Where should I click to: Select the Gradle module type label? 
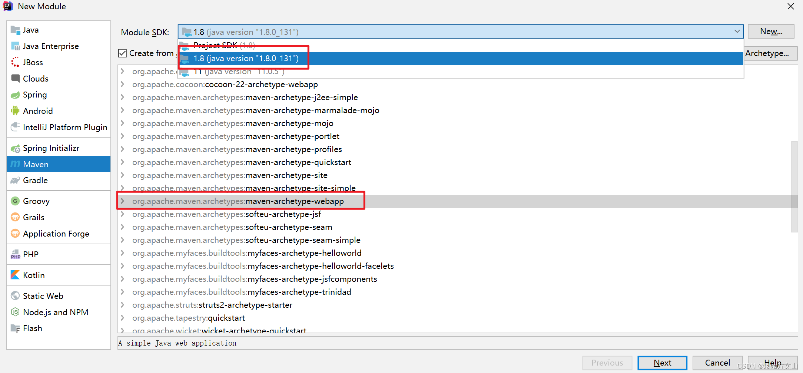[35, 181]
